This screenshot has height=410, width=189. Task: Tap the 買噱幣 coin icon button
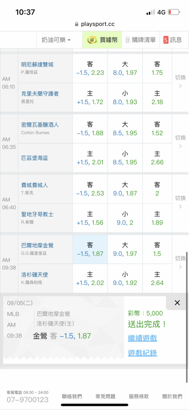[x=102, y=40]
